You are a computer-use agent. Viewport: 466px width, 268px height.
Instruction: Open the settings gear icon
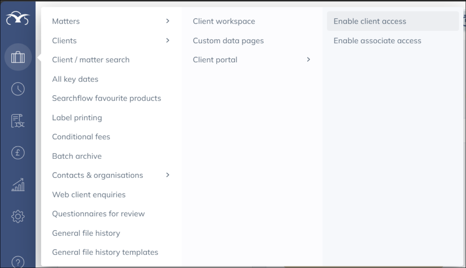click(18, 216)
